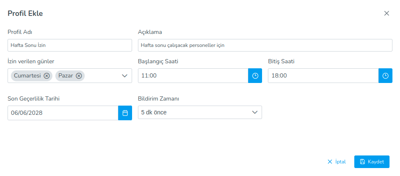This screenshot has height=176, width=400.
Task: Close the Profil Ekle dialog
Action: pos(387,13)
